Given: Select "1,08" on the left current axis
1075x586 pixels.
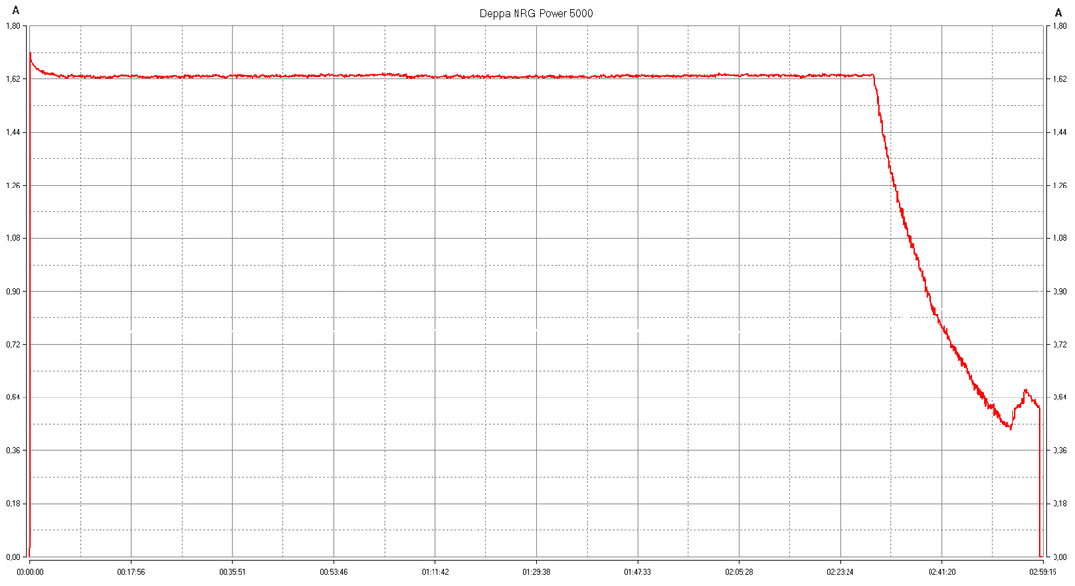Looking at the screenshot, I should [13, 238].
